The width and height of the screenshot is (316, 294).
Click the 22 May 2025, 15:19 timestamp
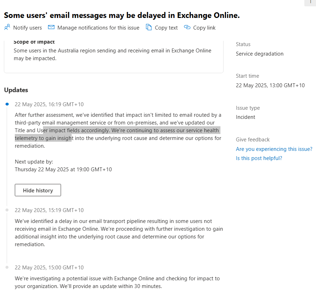49,210
